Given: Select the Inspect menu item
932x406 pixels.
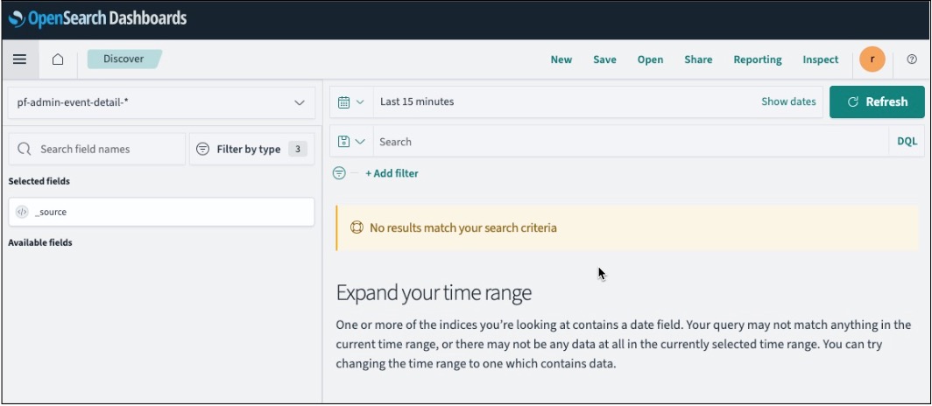Looking at the screenshot, I should [820, 59].
